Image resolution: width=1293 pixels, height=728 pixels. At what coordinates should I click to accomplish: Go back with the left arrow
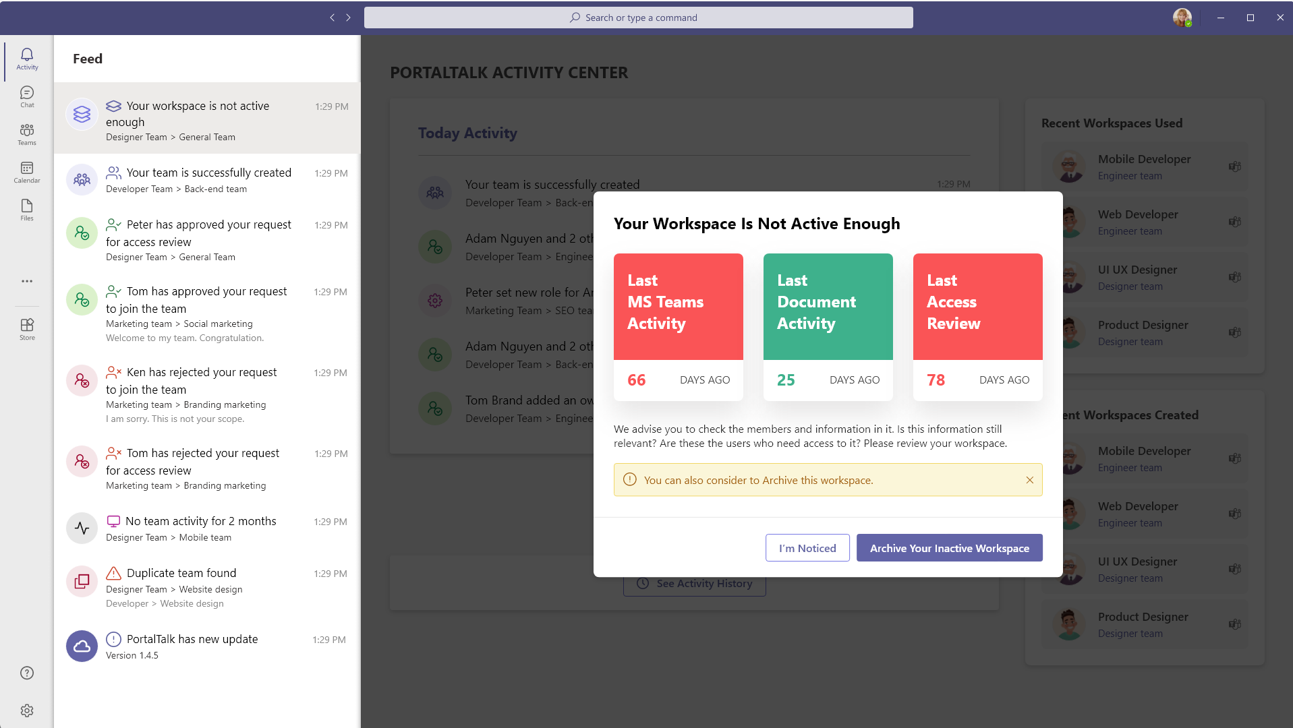pyautogui.click(x=332, y=18)
